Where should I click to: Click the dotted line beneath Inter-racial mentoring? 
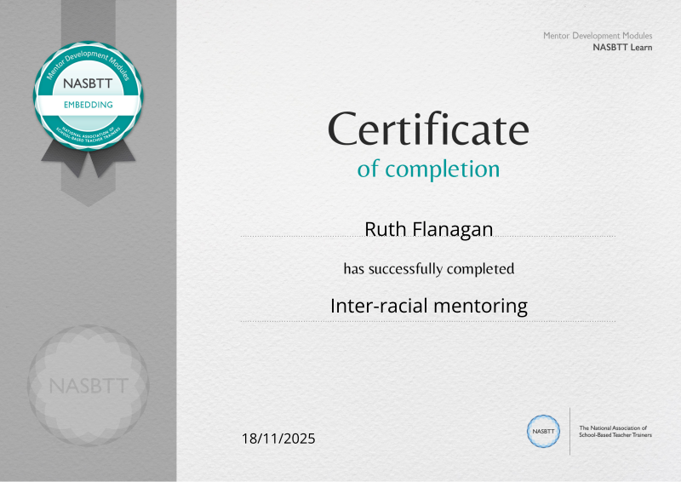click(428, 321)
